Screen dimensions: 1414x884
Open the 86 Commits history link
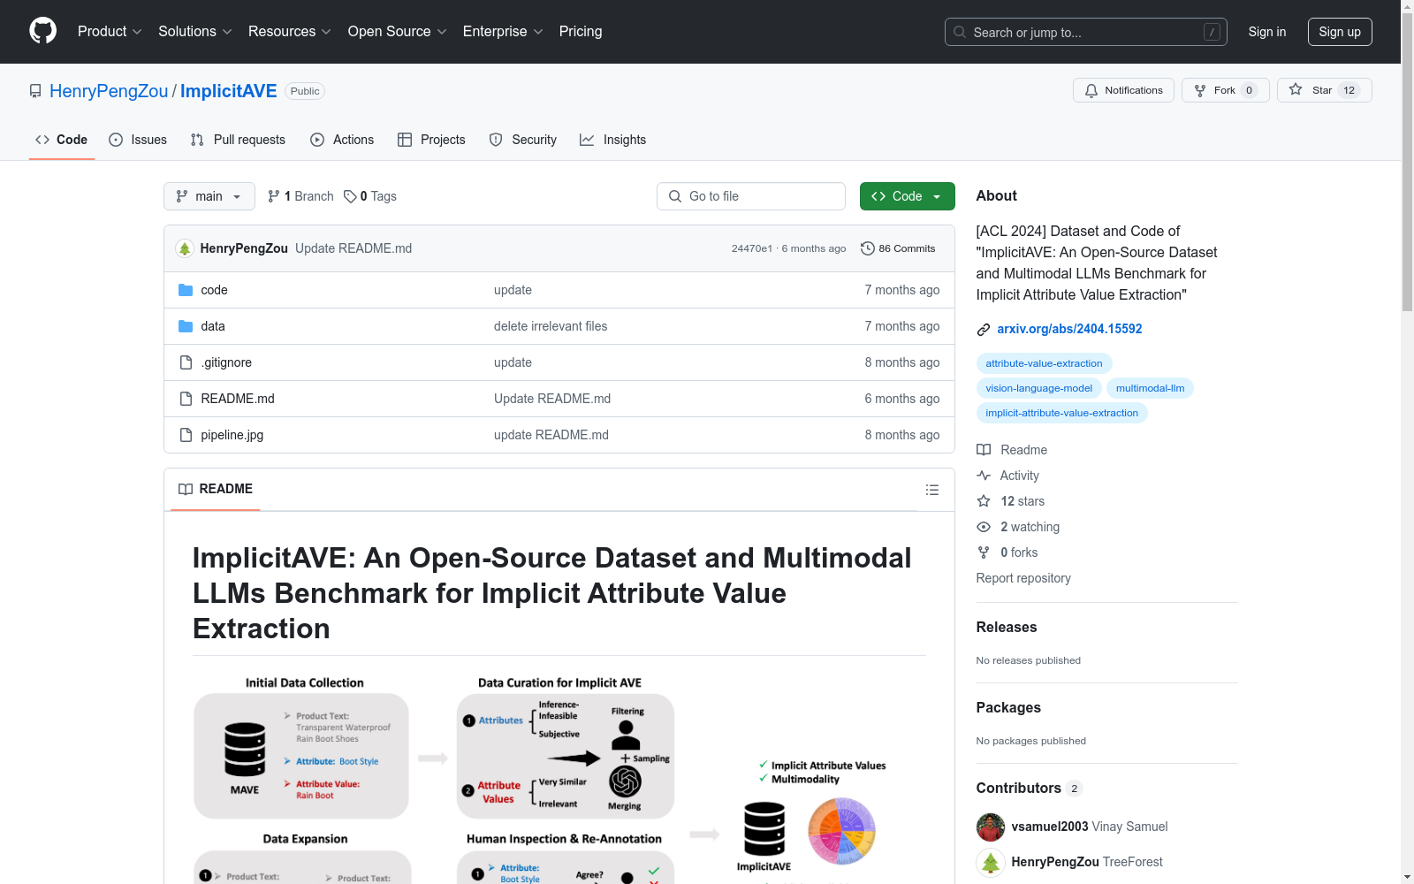pyautogui.click(x=898, y=248)
